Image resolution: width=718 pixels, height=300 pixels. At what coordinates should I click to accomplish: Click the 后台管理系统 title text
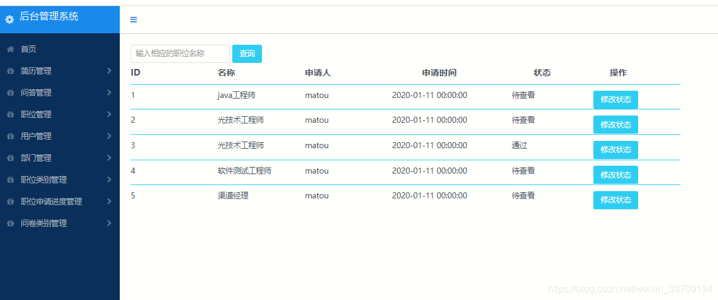point(49,17)
